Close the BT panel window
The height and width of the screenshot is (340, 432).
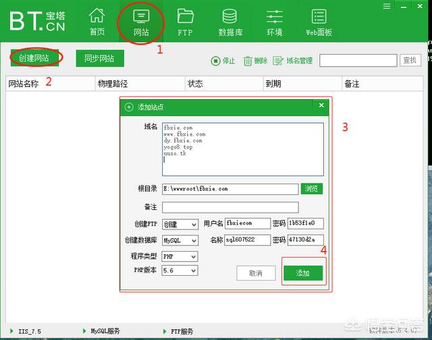420,6
